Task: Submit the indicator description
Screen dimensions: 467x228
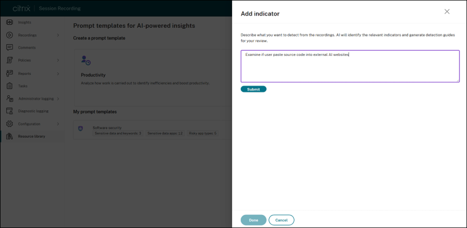Action: click(x=253, y=89)
